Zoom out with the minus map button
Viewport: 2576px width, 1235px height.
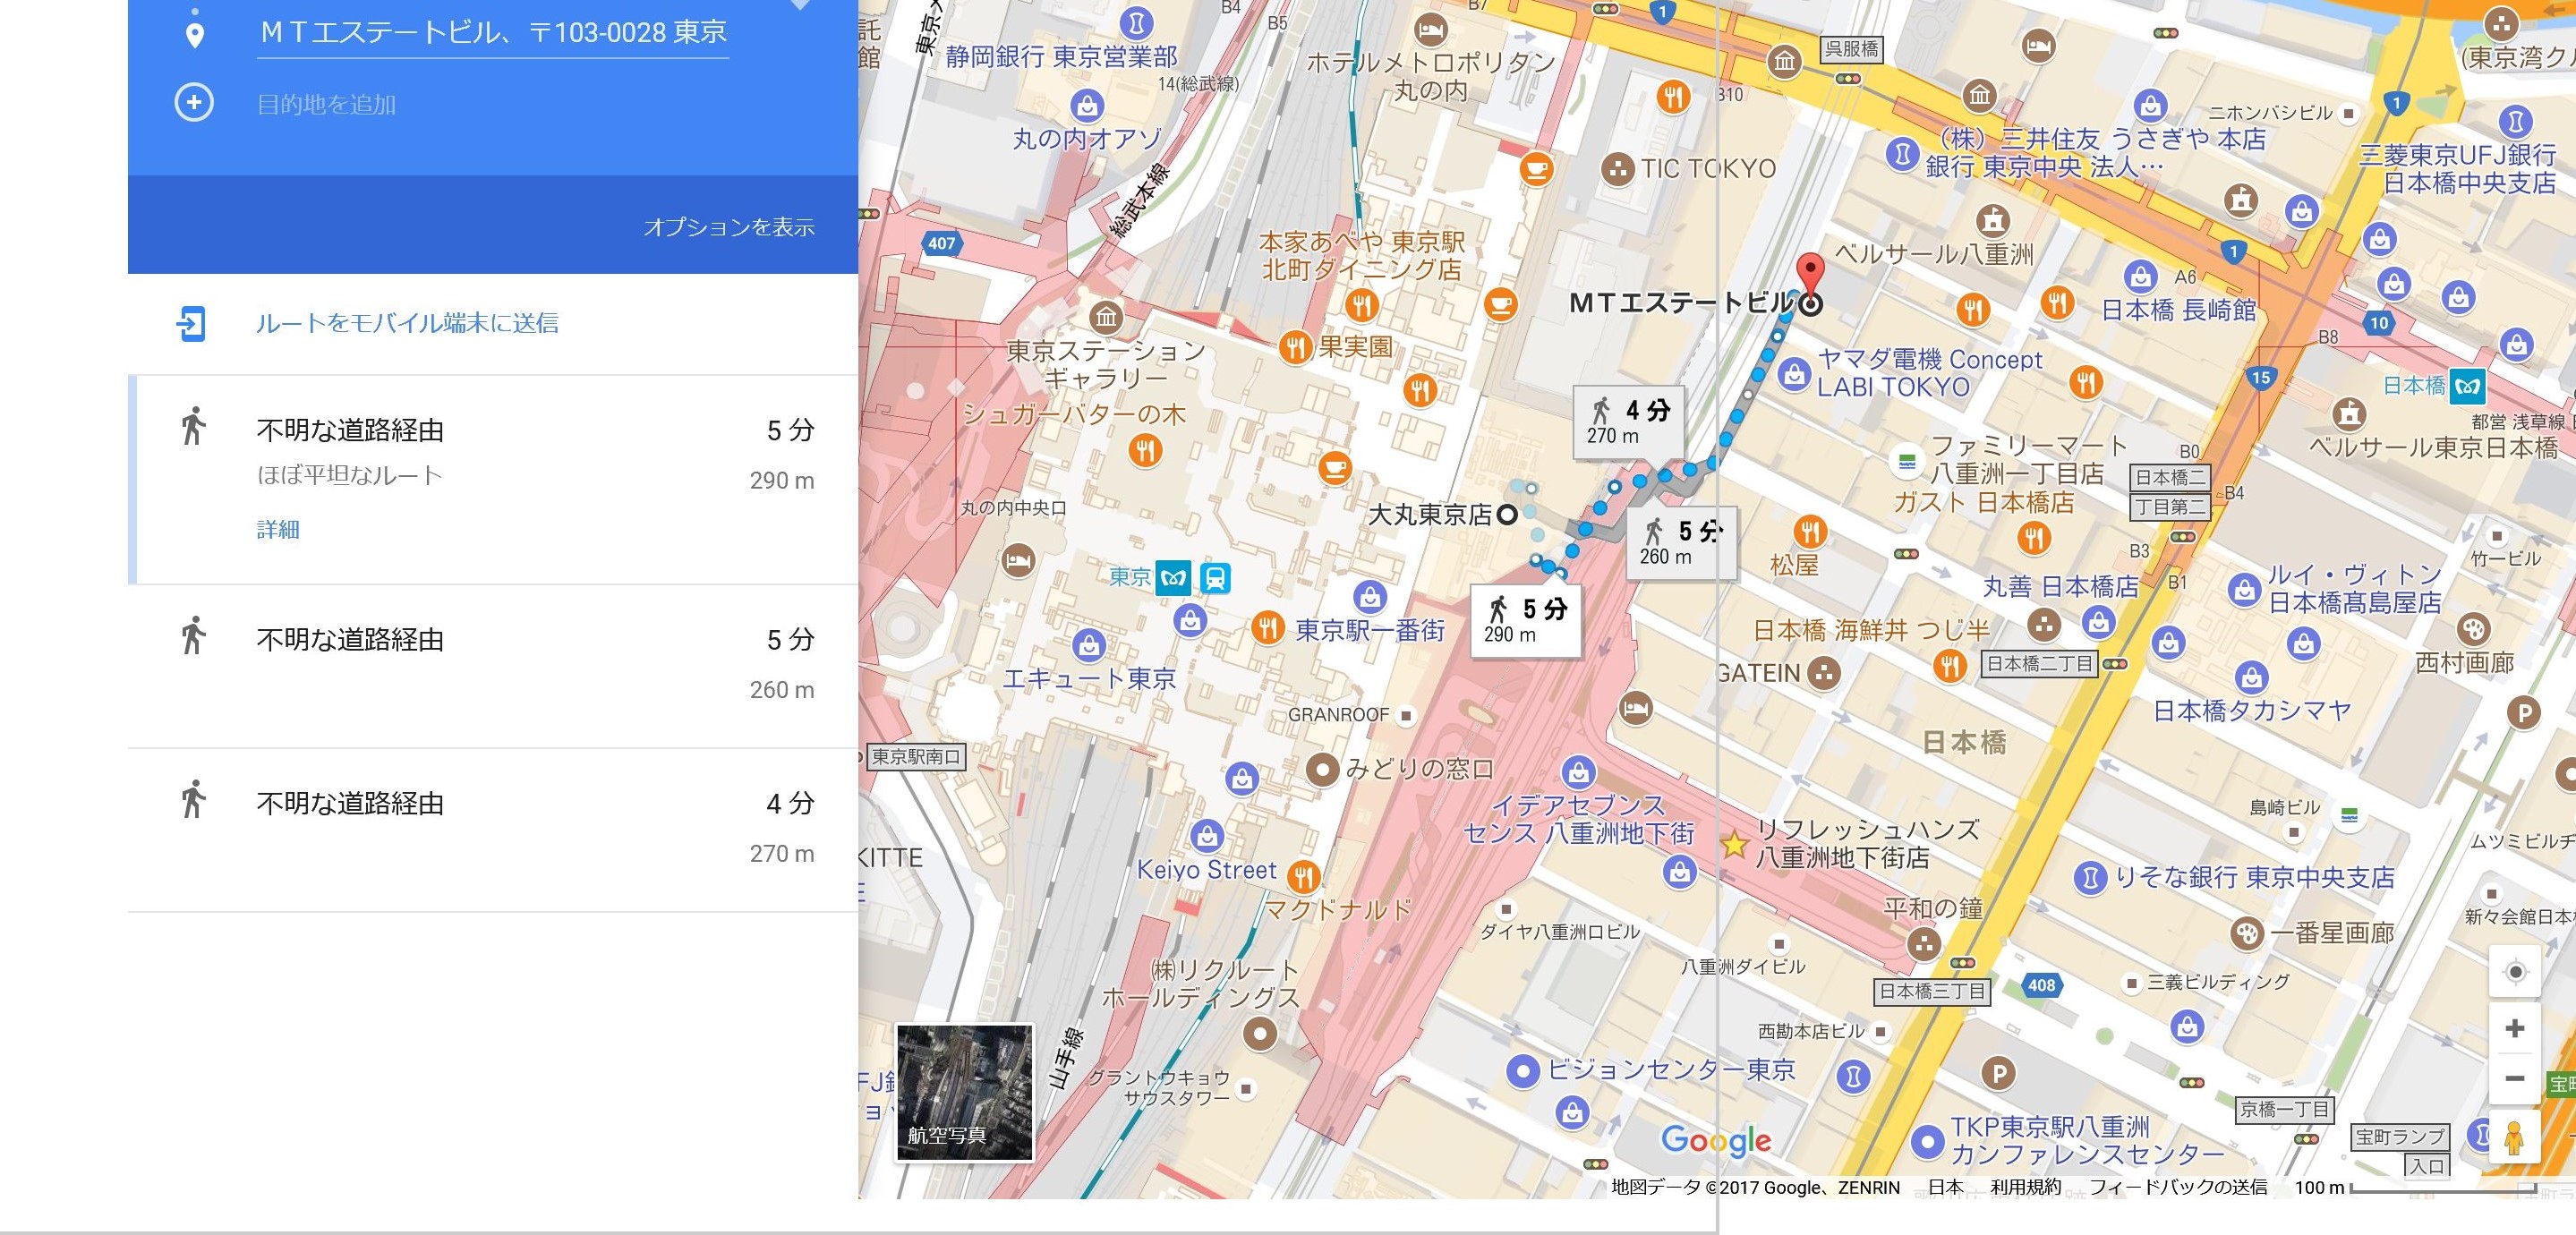(2515, 1078)
